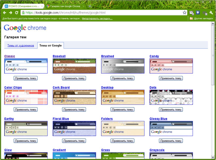
Task: Apply the Desktop theme
Action: pos(122,110)
